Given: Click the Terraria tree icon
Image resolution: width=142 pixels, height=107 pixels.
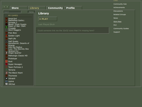Looking at the screenshot, I should pyautogui.click(x=6, y=70).
